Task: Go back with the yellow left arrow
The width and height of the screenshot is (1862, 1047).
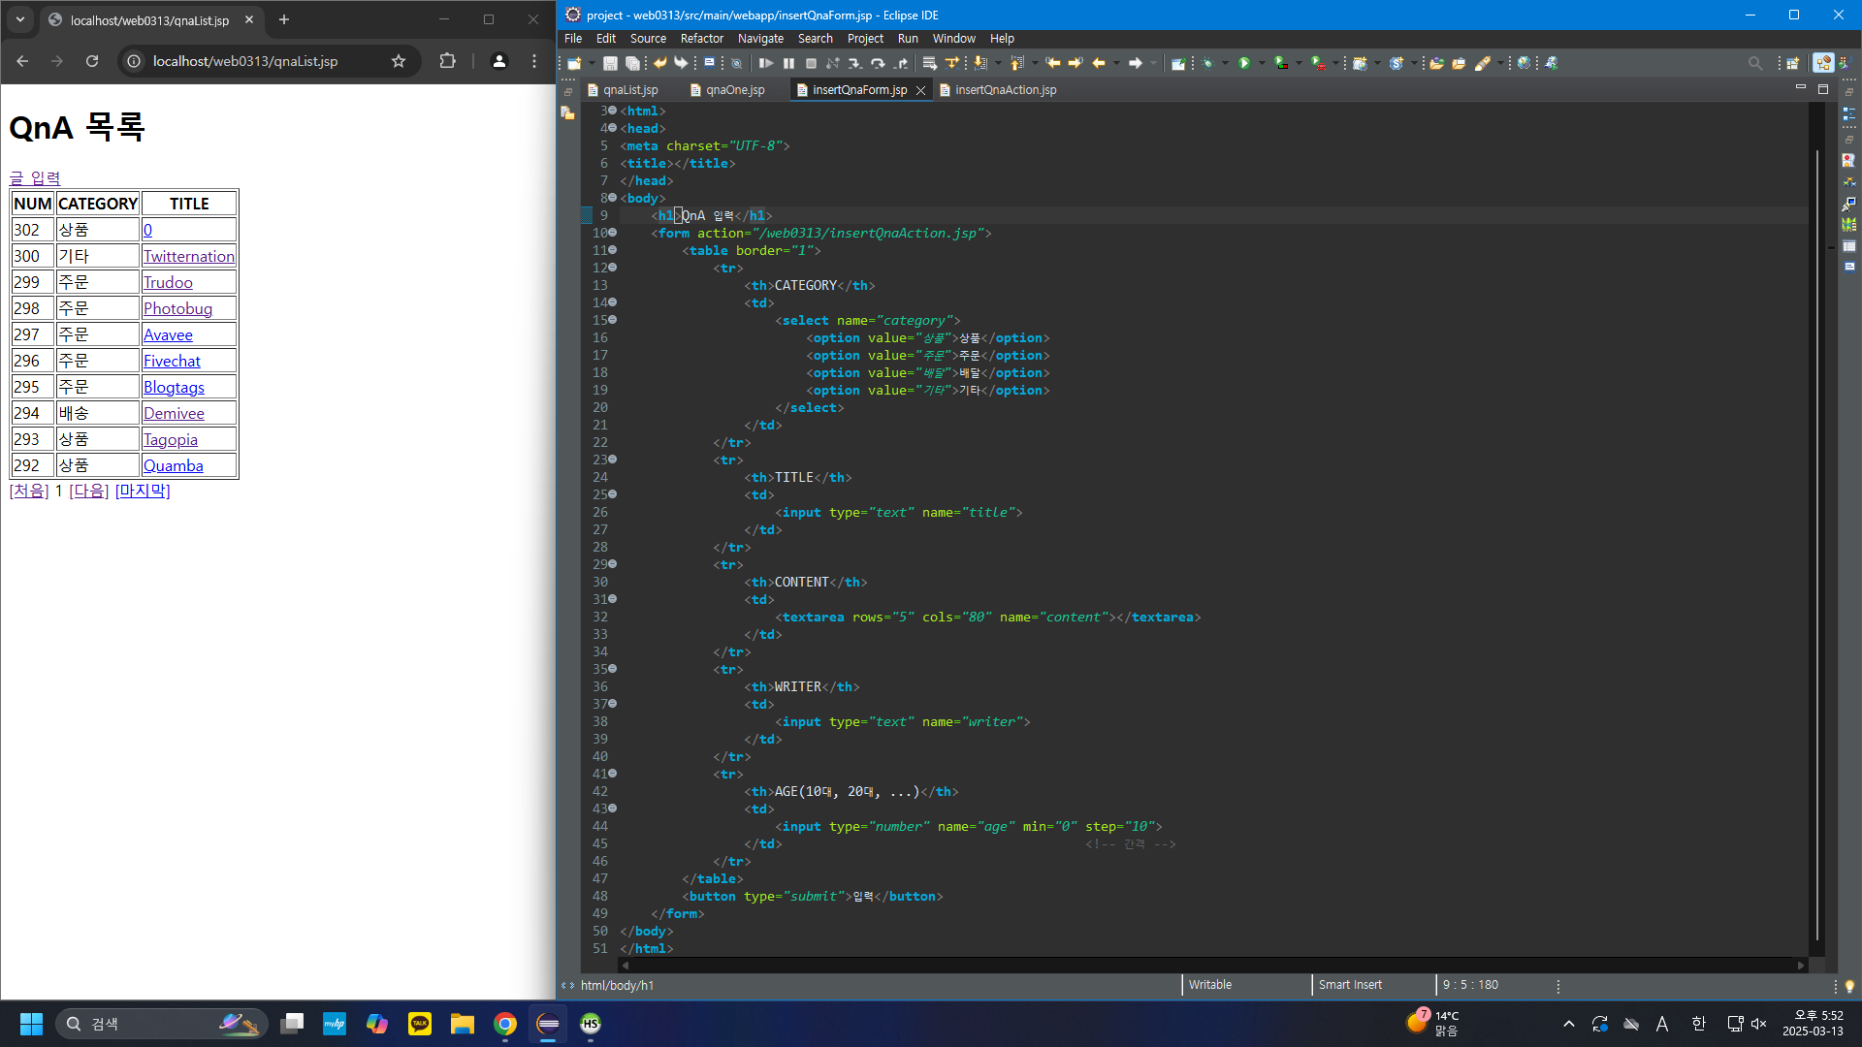Action: (x=1099, y=63)
